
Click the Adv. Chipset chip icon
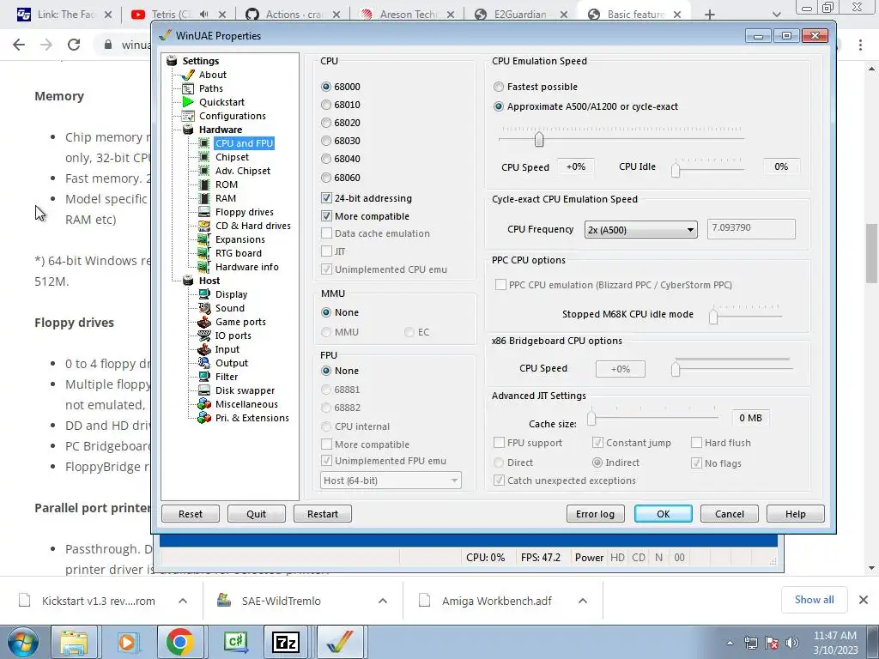204,171
